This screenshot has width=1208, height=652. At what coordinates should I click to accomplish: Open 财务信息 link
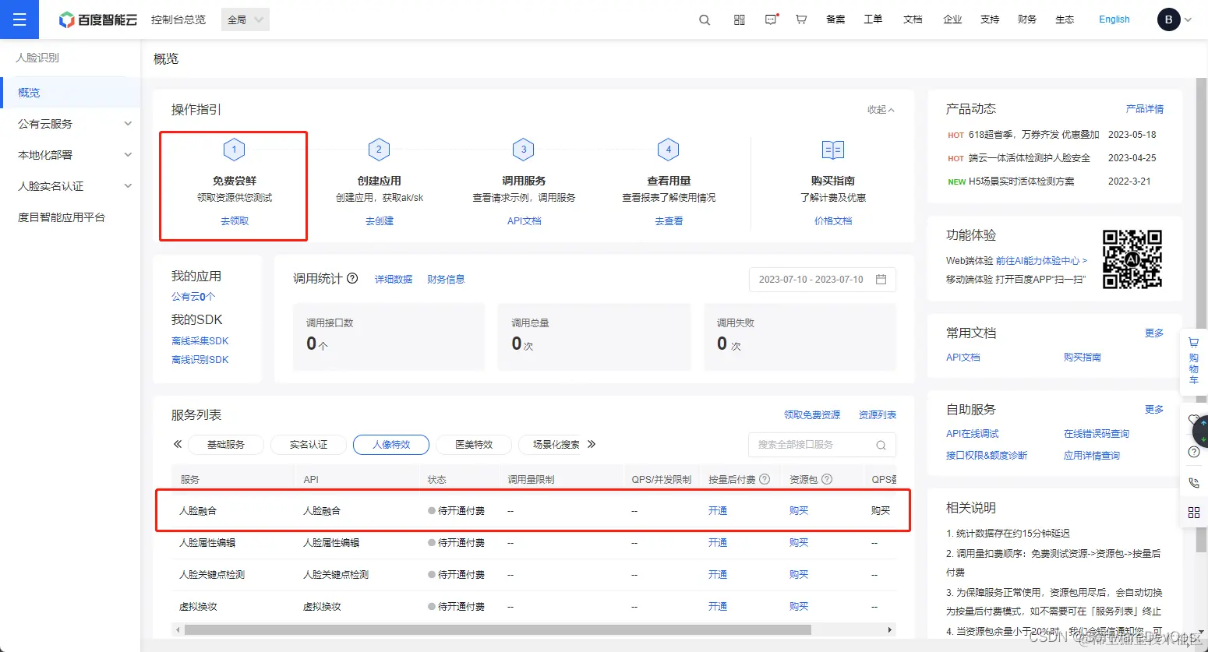pyautogui.click(x=446, y=279)
